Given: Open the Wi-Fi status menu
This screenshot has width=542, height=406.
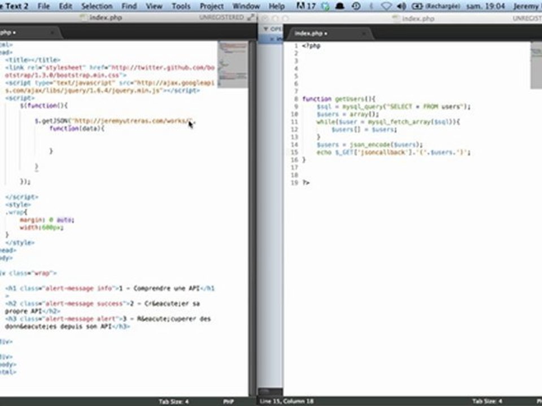Looking at the screenshot, I should [386, 6].
